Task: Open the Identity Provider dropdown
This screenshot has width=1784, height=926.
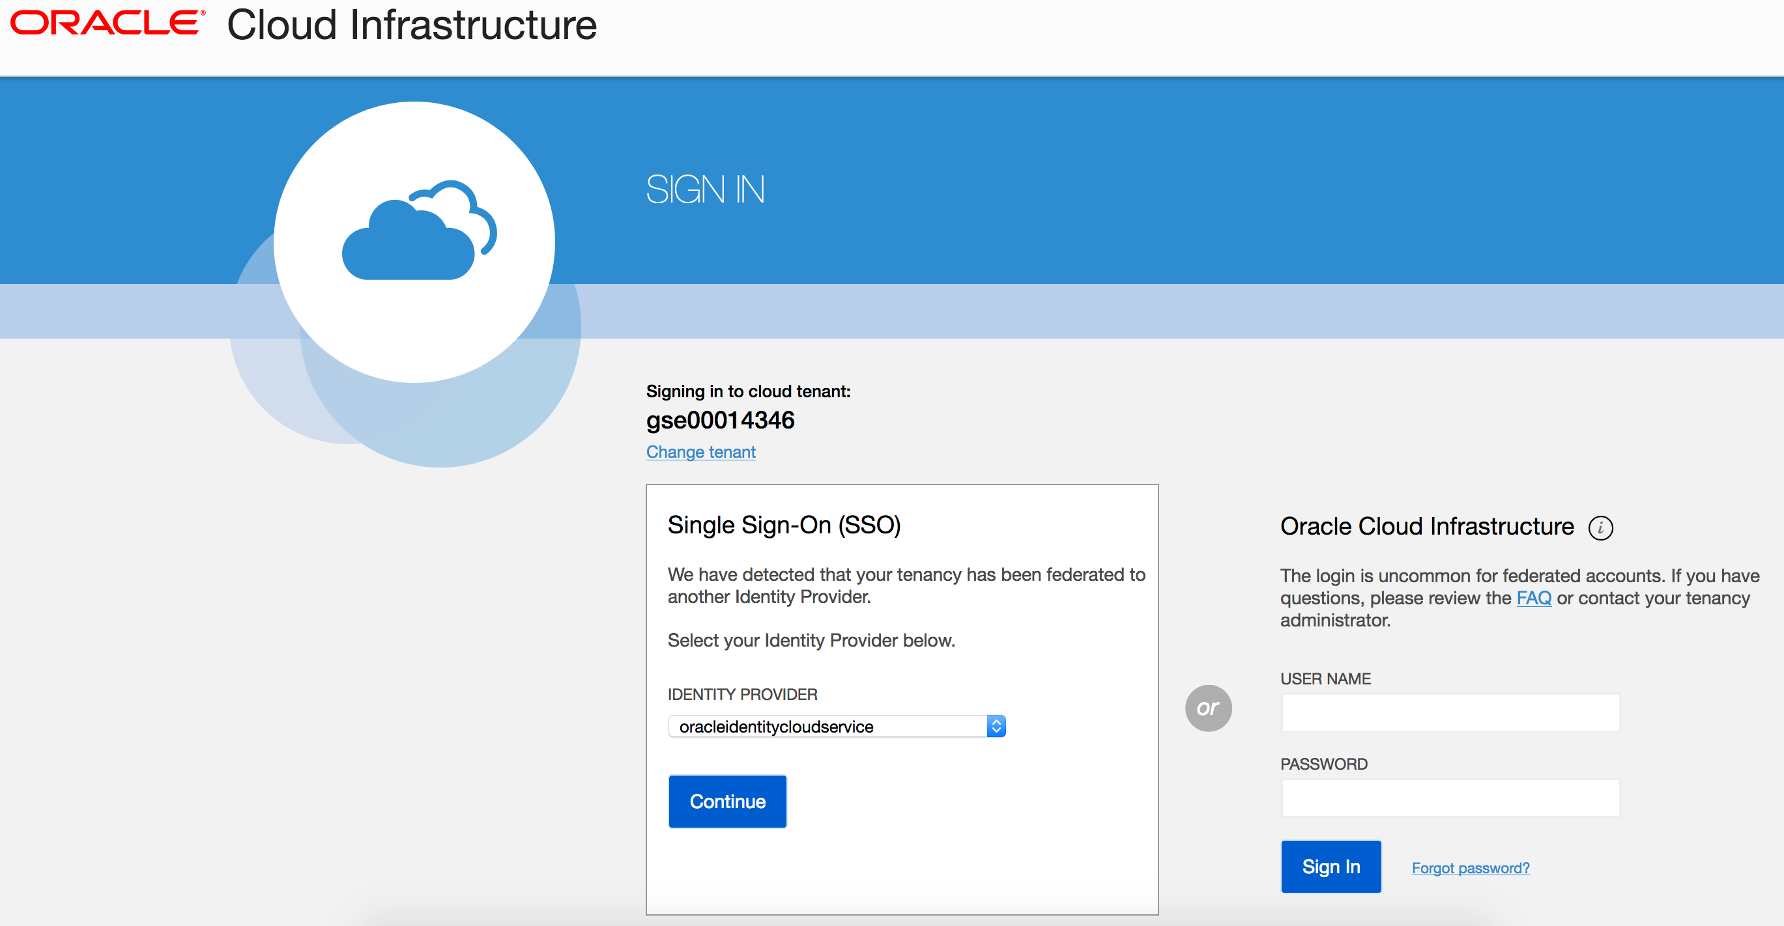Action: [x=837, y=726]
